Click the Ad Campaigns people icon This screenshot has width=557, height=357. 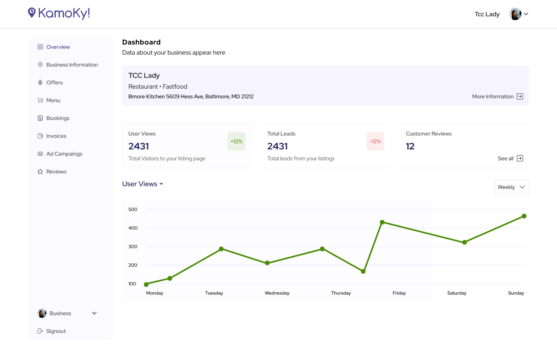click(40, 154)
